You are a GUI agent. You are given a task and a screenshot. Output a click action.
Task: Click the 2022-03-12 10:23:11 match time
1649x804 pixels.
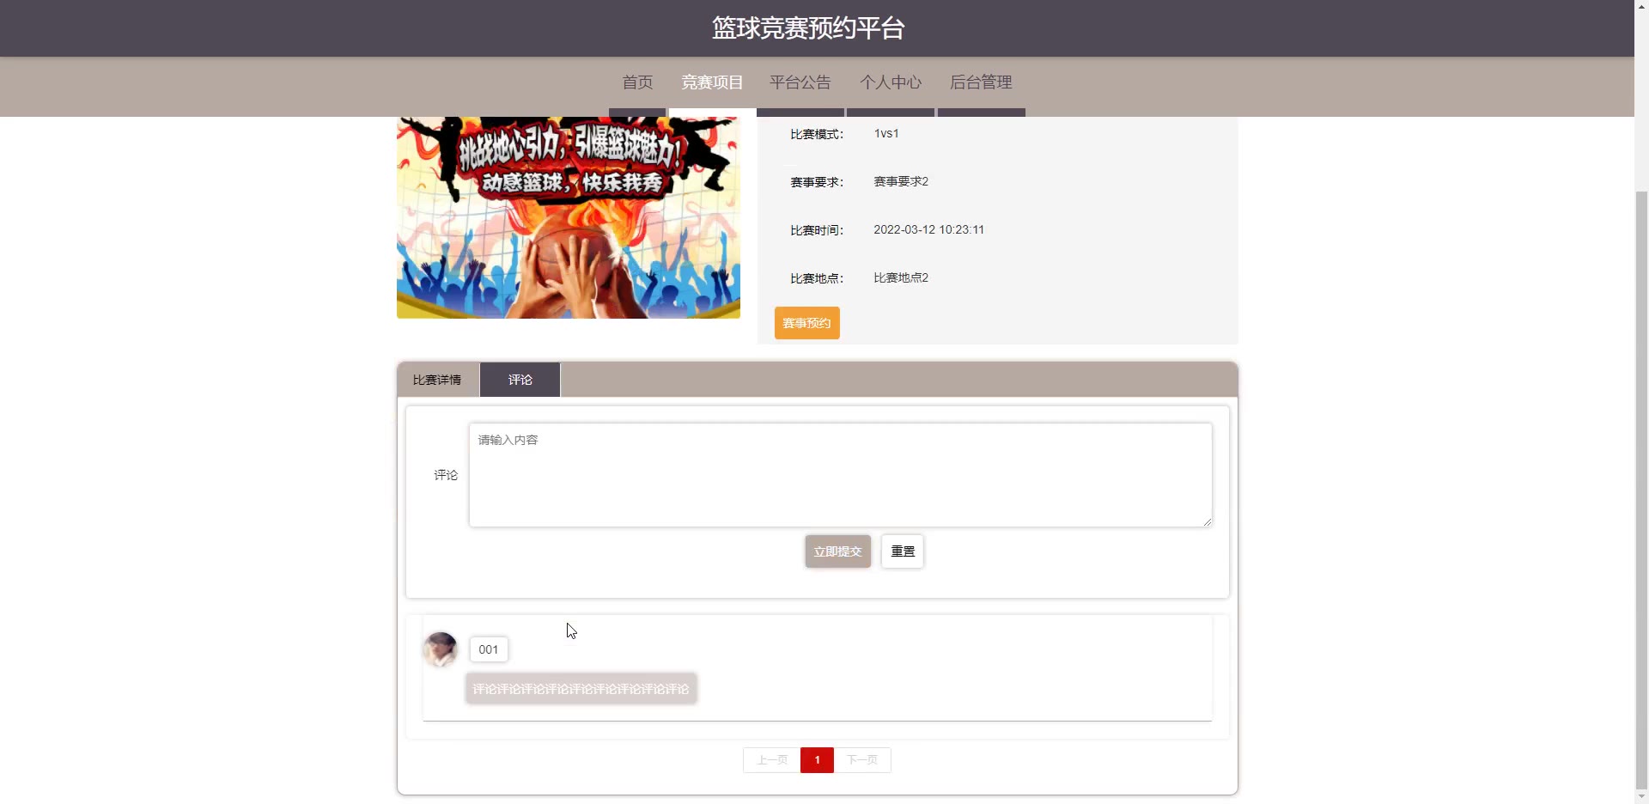click(928, 229)
